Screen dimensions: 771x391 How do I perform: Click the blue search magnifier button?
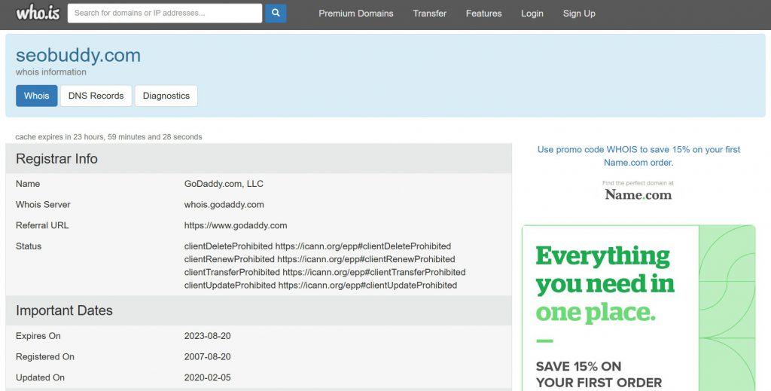tap(276, 14)
